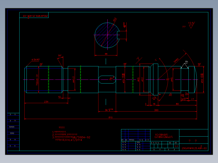Select the 1:1 scale cell
218x163 pixels.
[176, 146]
